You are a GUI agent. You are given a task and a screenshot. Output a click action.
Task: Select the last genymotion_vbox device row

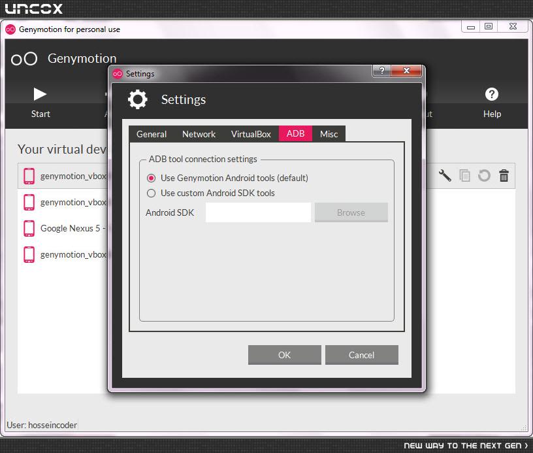(63, 254)
